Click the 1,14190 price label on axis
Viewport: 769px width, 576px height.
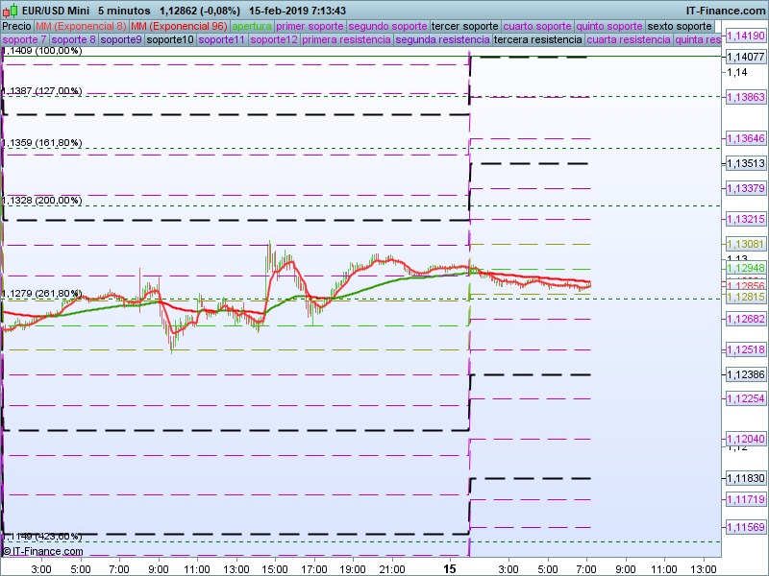click(745, 36)
